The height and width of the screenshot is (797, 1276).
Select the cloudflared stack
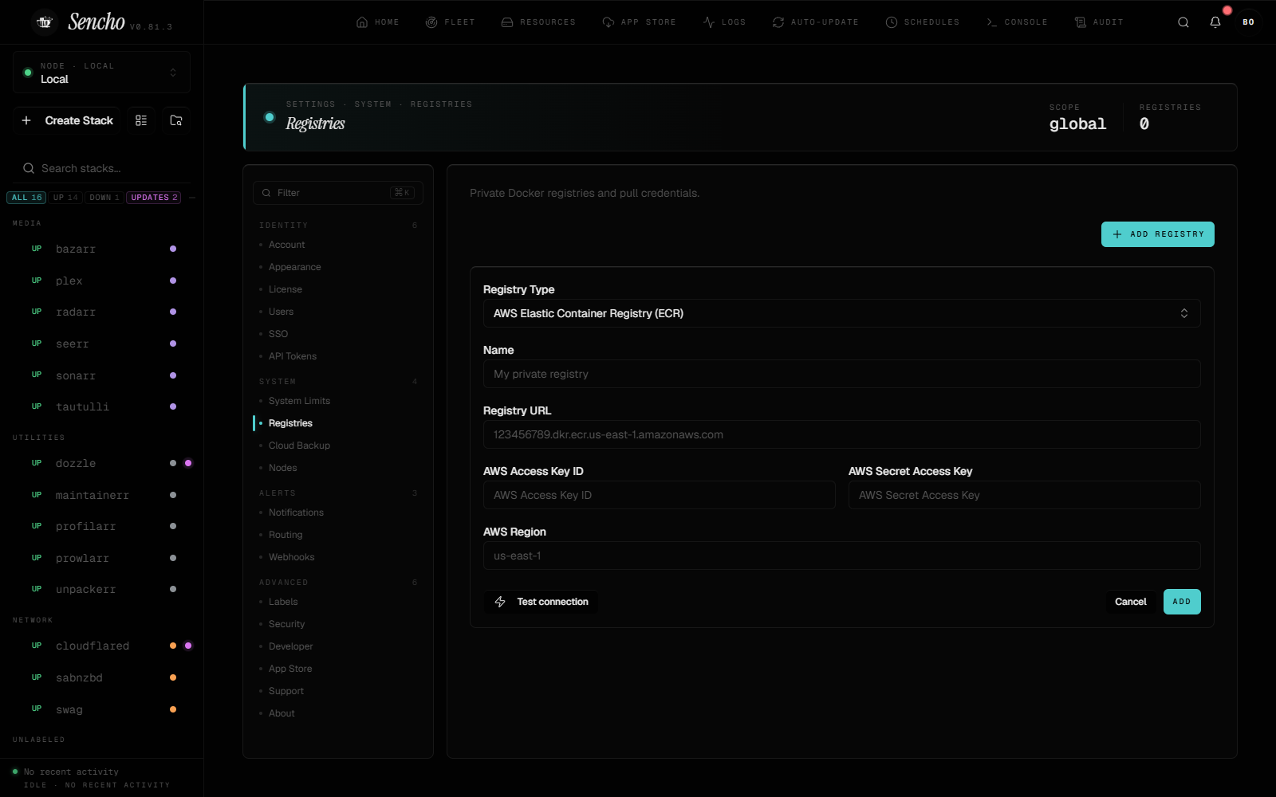coord(101,646)
